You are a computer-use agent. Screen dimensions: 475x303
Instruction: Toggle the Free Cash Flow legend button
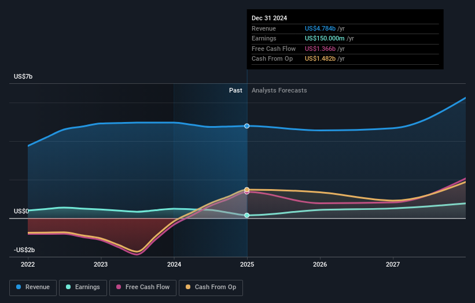[143, 287]
